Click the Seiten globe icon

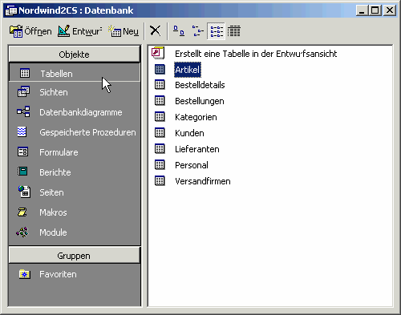coord(24,192)
